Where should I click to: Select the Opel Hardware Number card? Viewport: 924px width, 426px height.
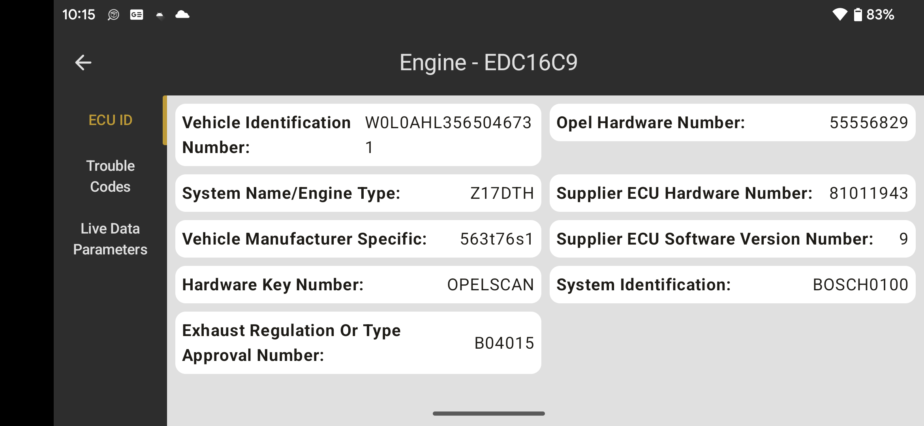(732, 123)
